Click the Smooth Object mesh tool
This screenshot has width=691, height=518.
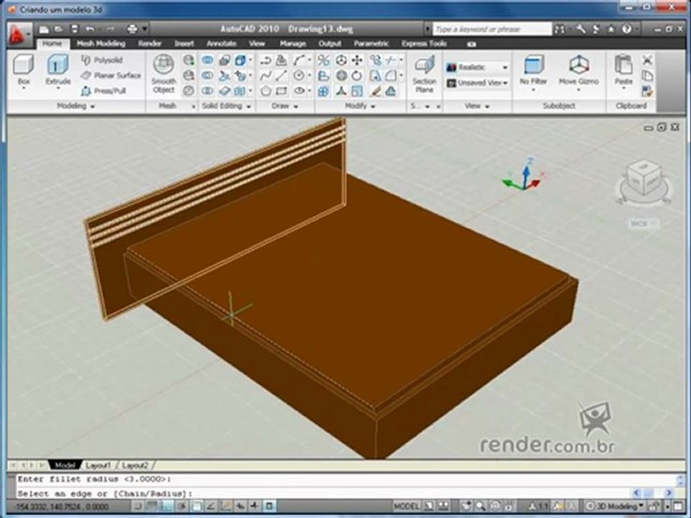(163, 74)
